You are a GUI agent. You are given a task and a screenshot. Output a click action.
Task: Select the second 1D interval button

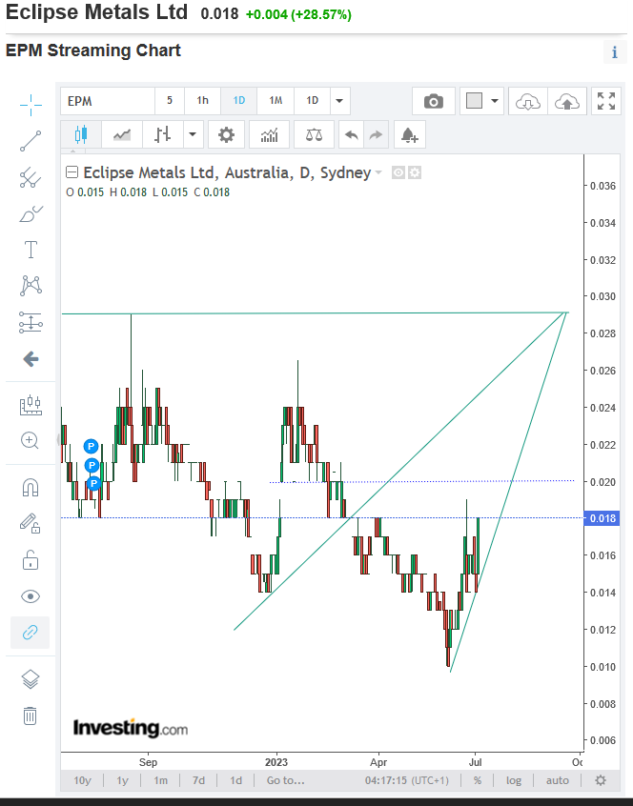pyautogui.click(x=312, y=101)
